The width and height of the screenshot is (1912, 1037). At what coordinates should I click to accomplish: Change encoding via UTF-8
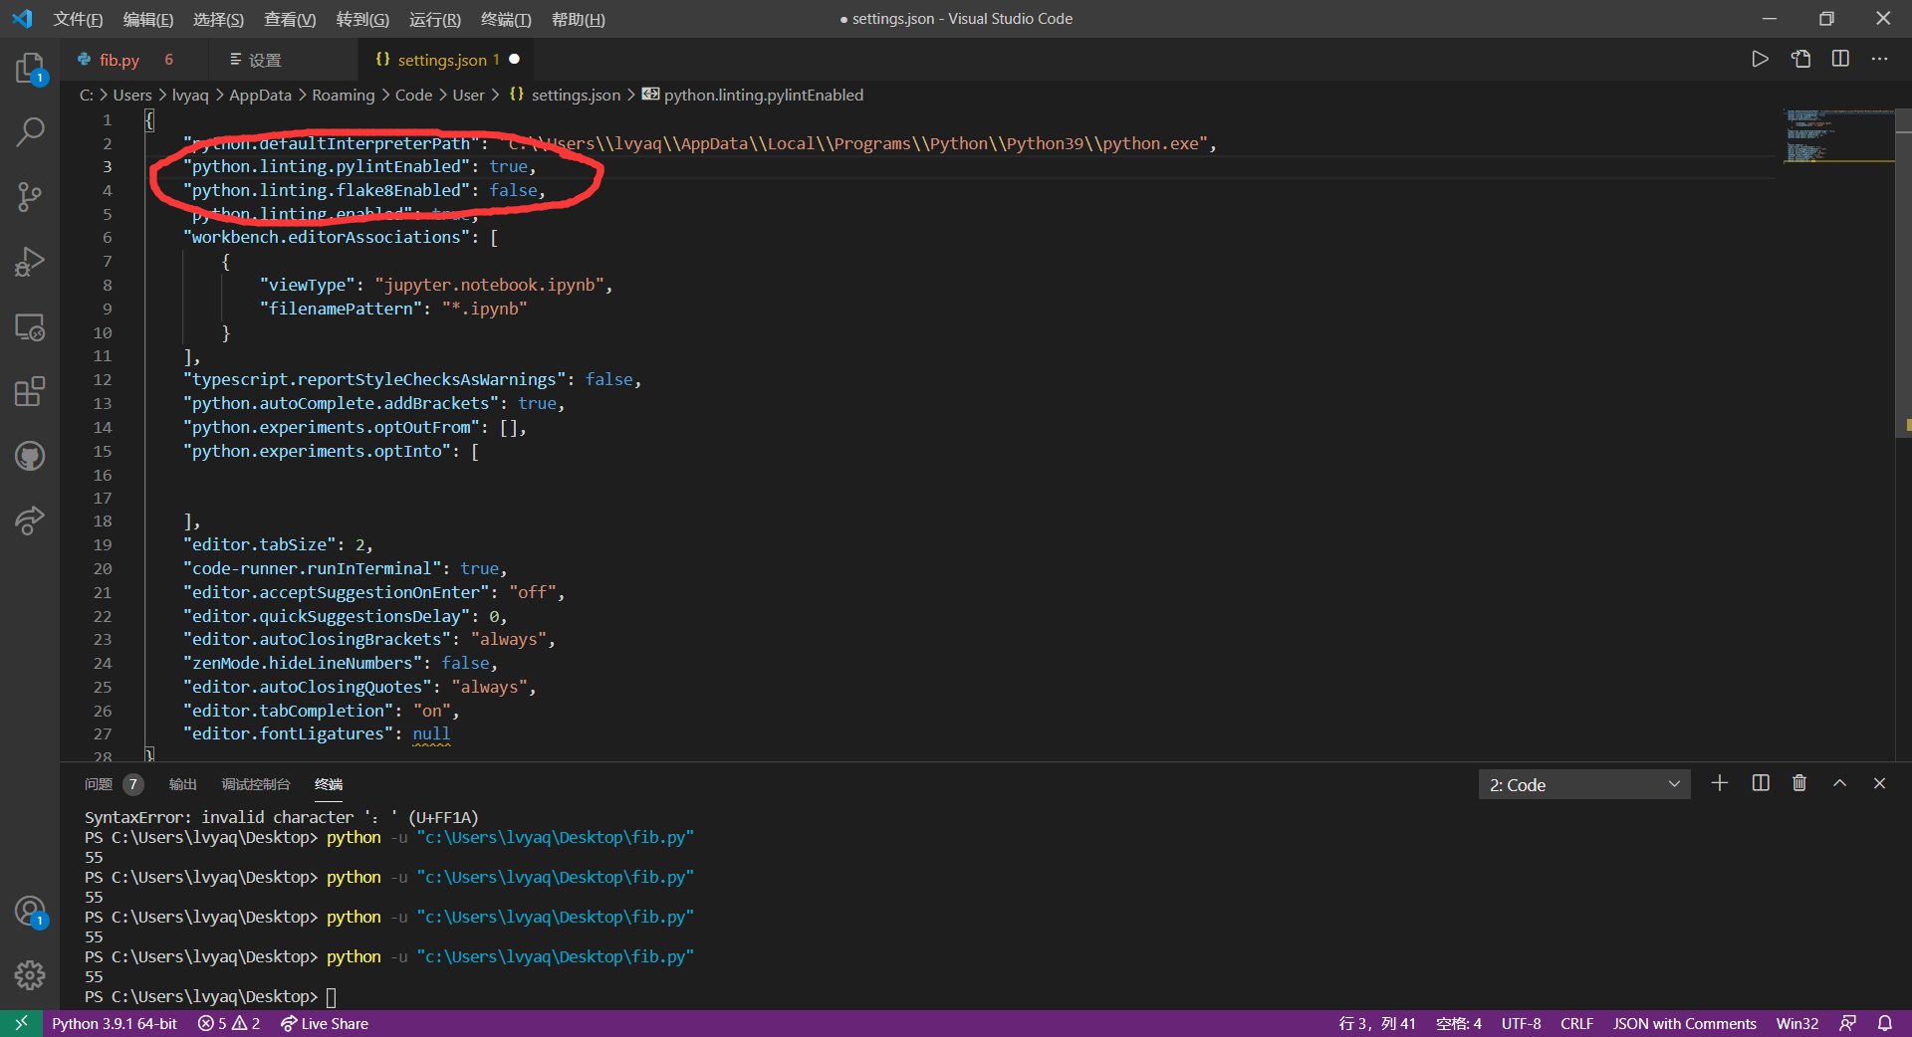(x=1521, y=1023)
